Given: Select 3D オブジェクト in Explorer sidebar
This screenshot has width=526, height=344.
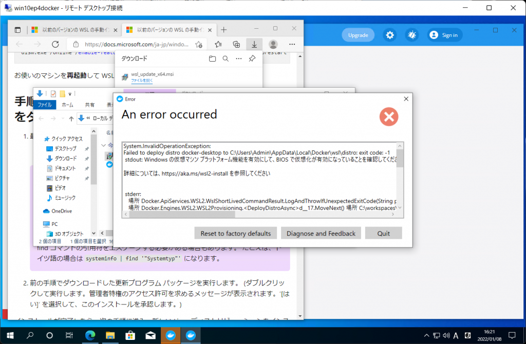Looking at the screenshot, I should coord(65,234).
